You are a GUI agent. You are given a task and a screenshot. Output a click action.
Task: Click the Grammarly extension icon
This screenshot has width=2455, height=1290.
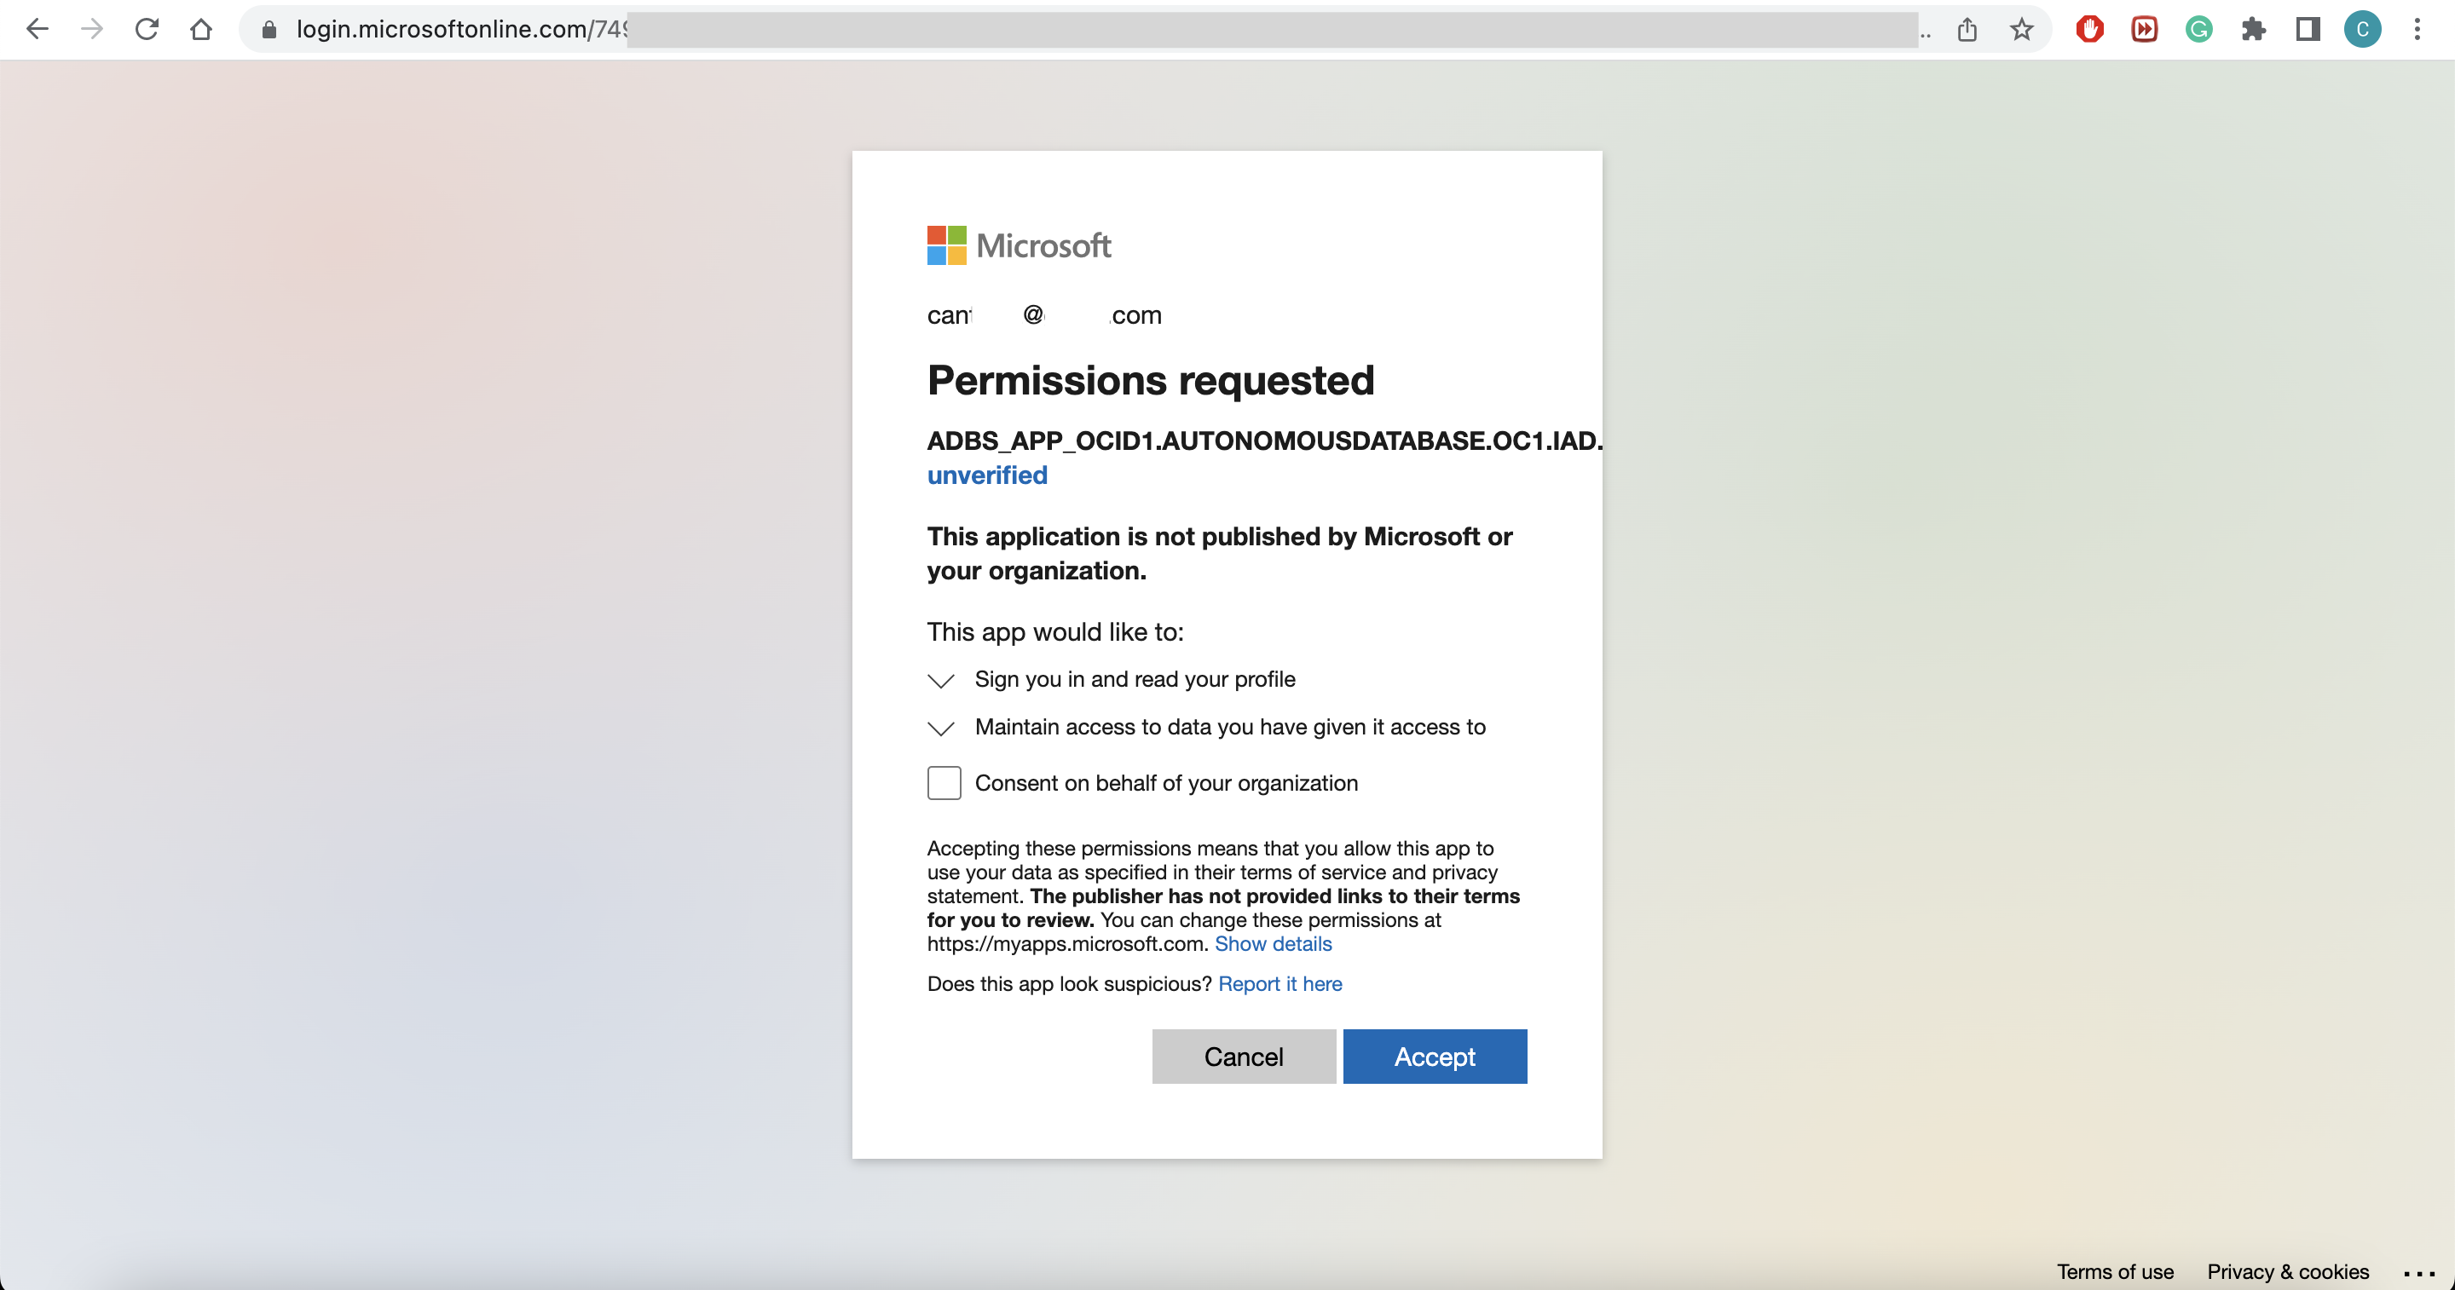click(2198, 30)
